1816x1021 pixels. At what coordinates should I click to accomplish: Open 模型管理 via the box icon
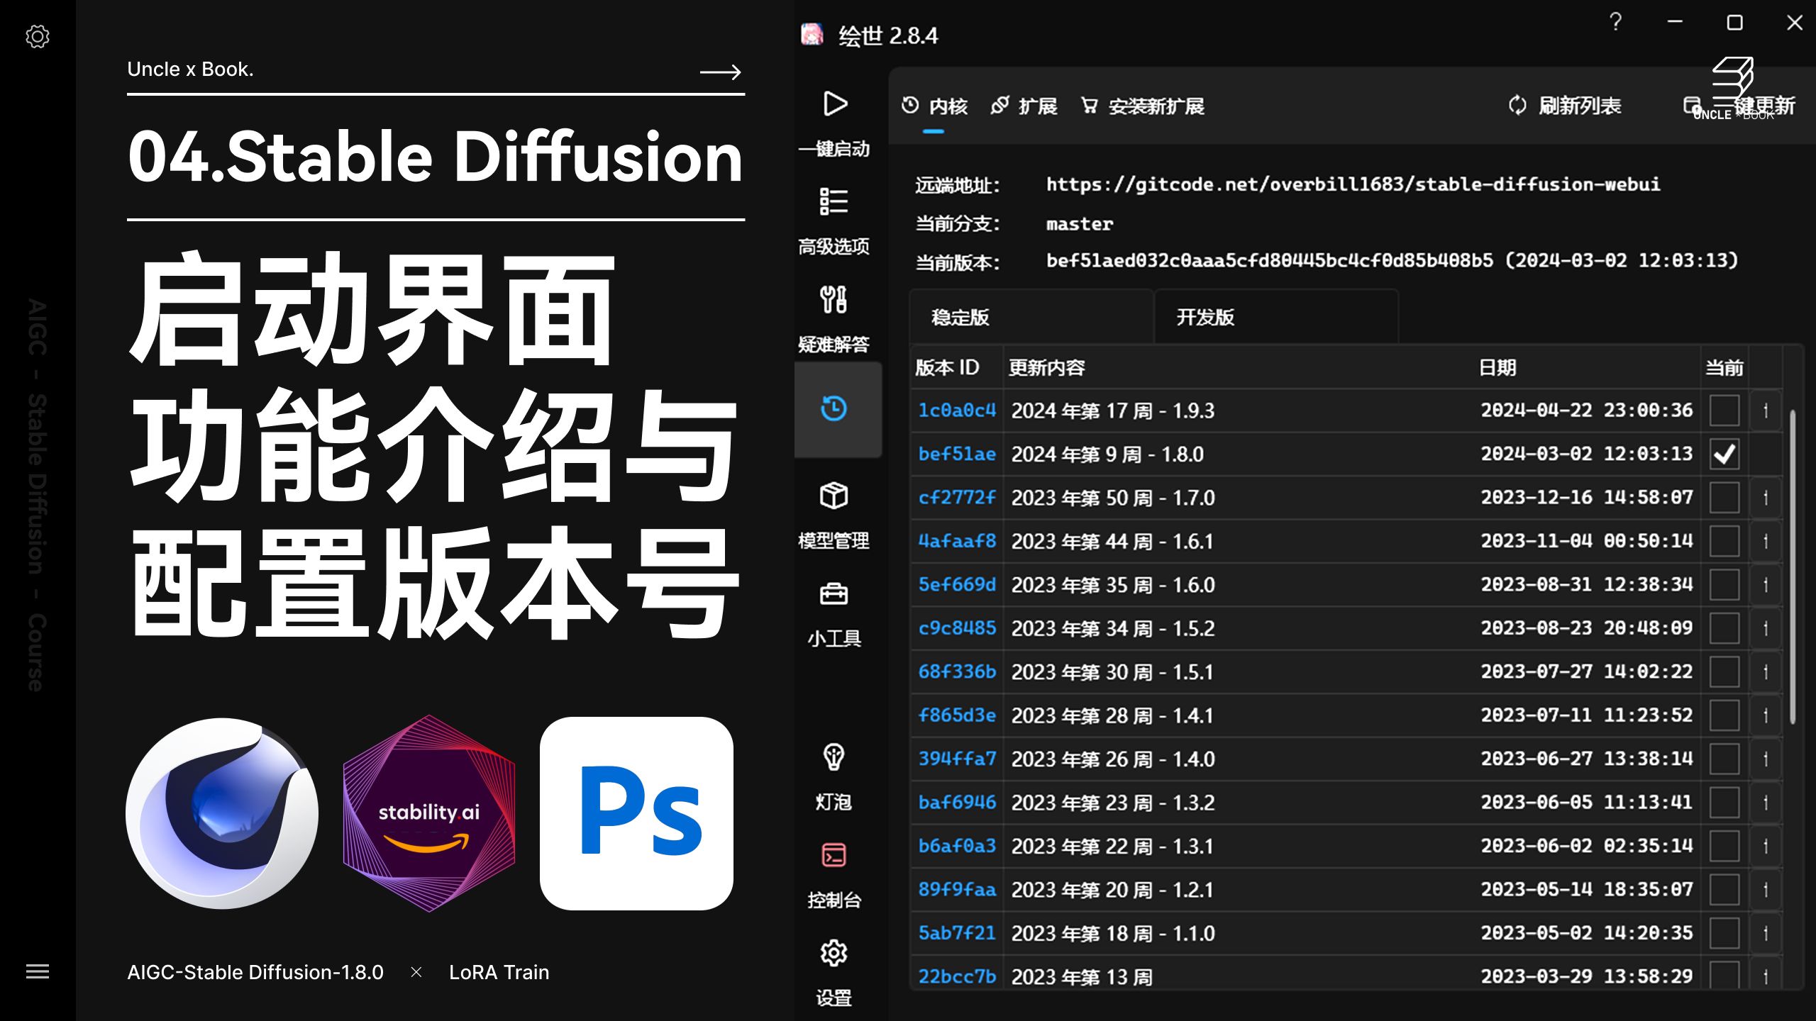(x=834, y=496)
